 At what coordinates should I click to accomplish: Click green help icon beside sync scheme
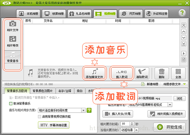click(89, 110)
